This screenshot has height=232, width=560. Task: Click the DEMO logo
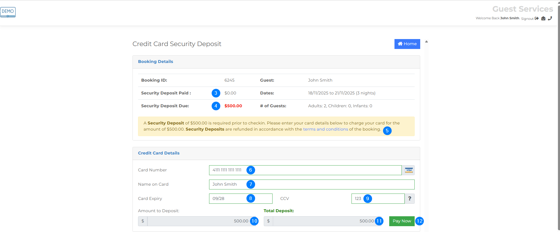[8, 12]
